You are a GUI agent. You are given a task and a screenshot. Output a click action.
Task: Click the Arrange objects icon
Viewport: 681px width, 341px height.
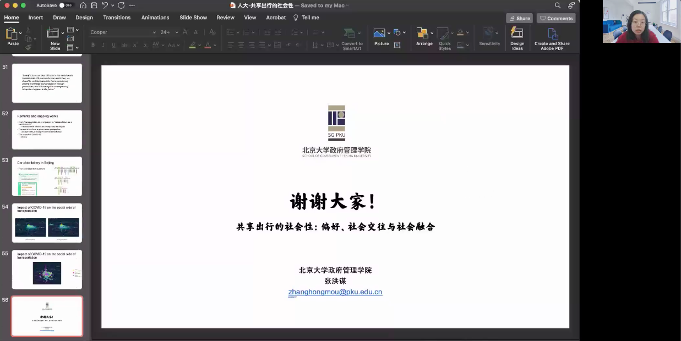point(423,35)
